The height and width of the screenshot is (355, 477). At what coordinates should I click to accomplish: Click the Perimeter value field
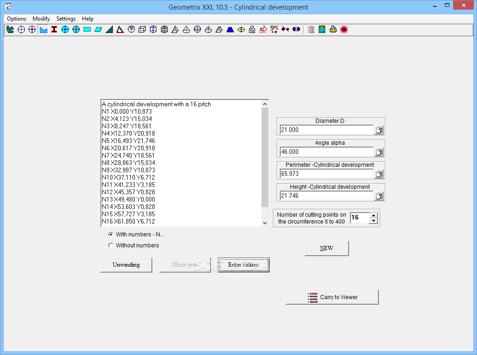(x=327, y=174)
